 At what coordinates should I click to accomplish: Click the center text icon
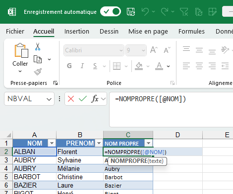pos(199,66)
